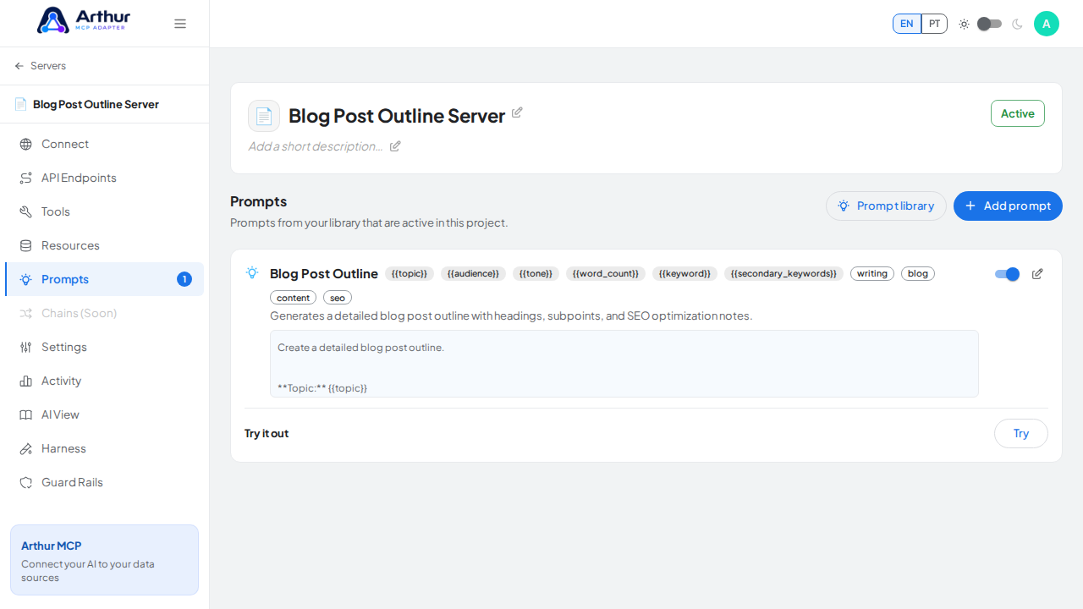Screen dimensions: 1083x609
Task: Click the Try button
Action: [x=1021, y=433]
